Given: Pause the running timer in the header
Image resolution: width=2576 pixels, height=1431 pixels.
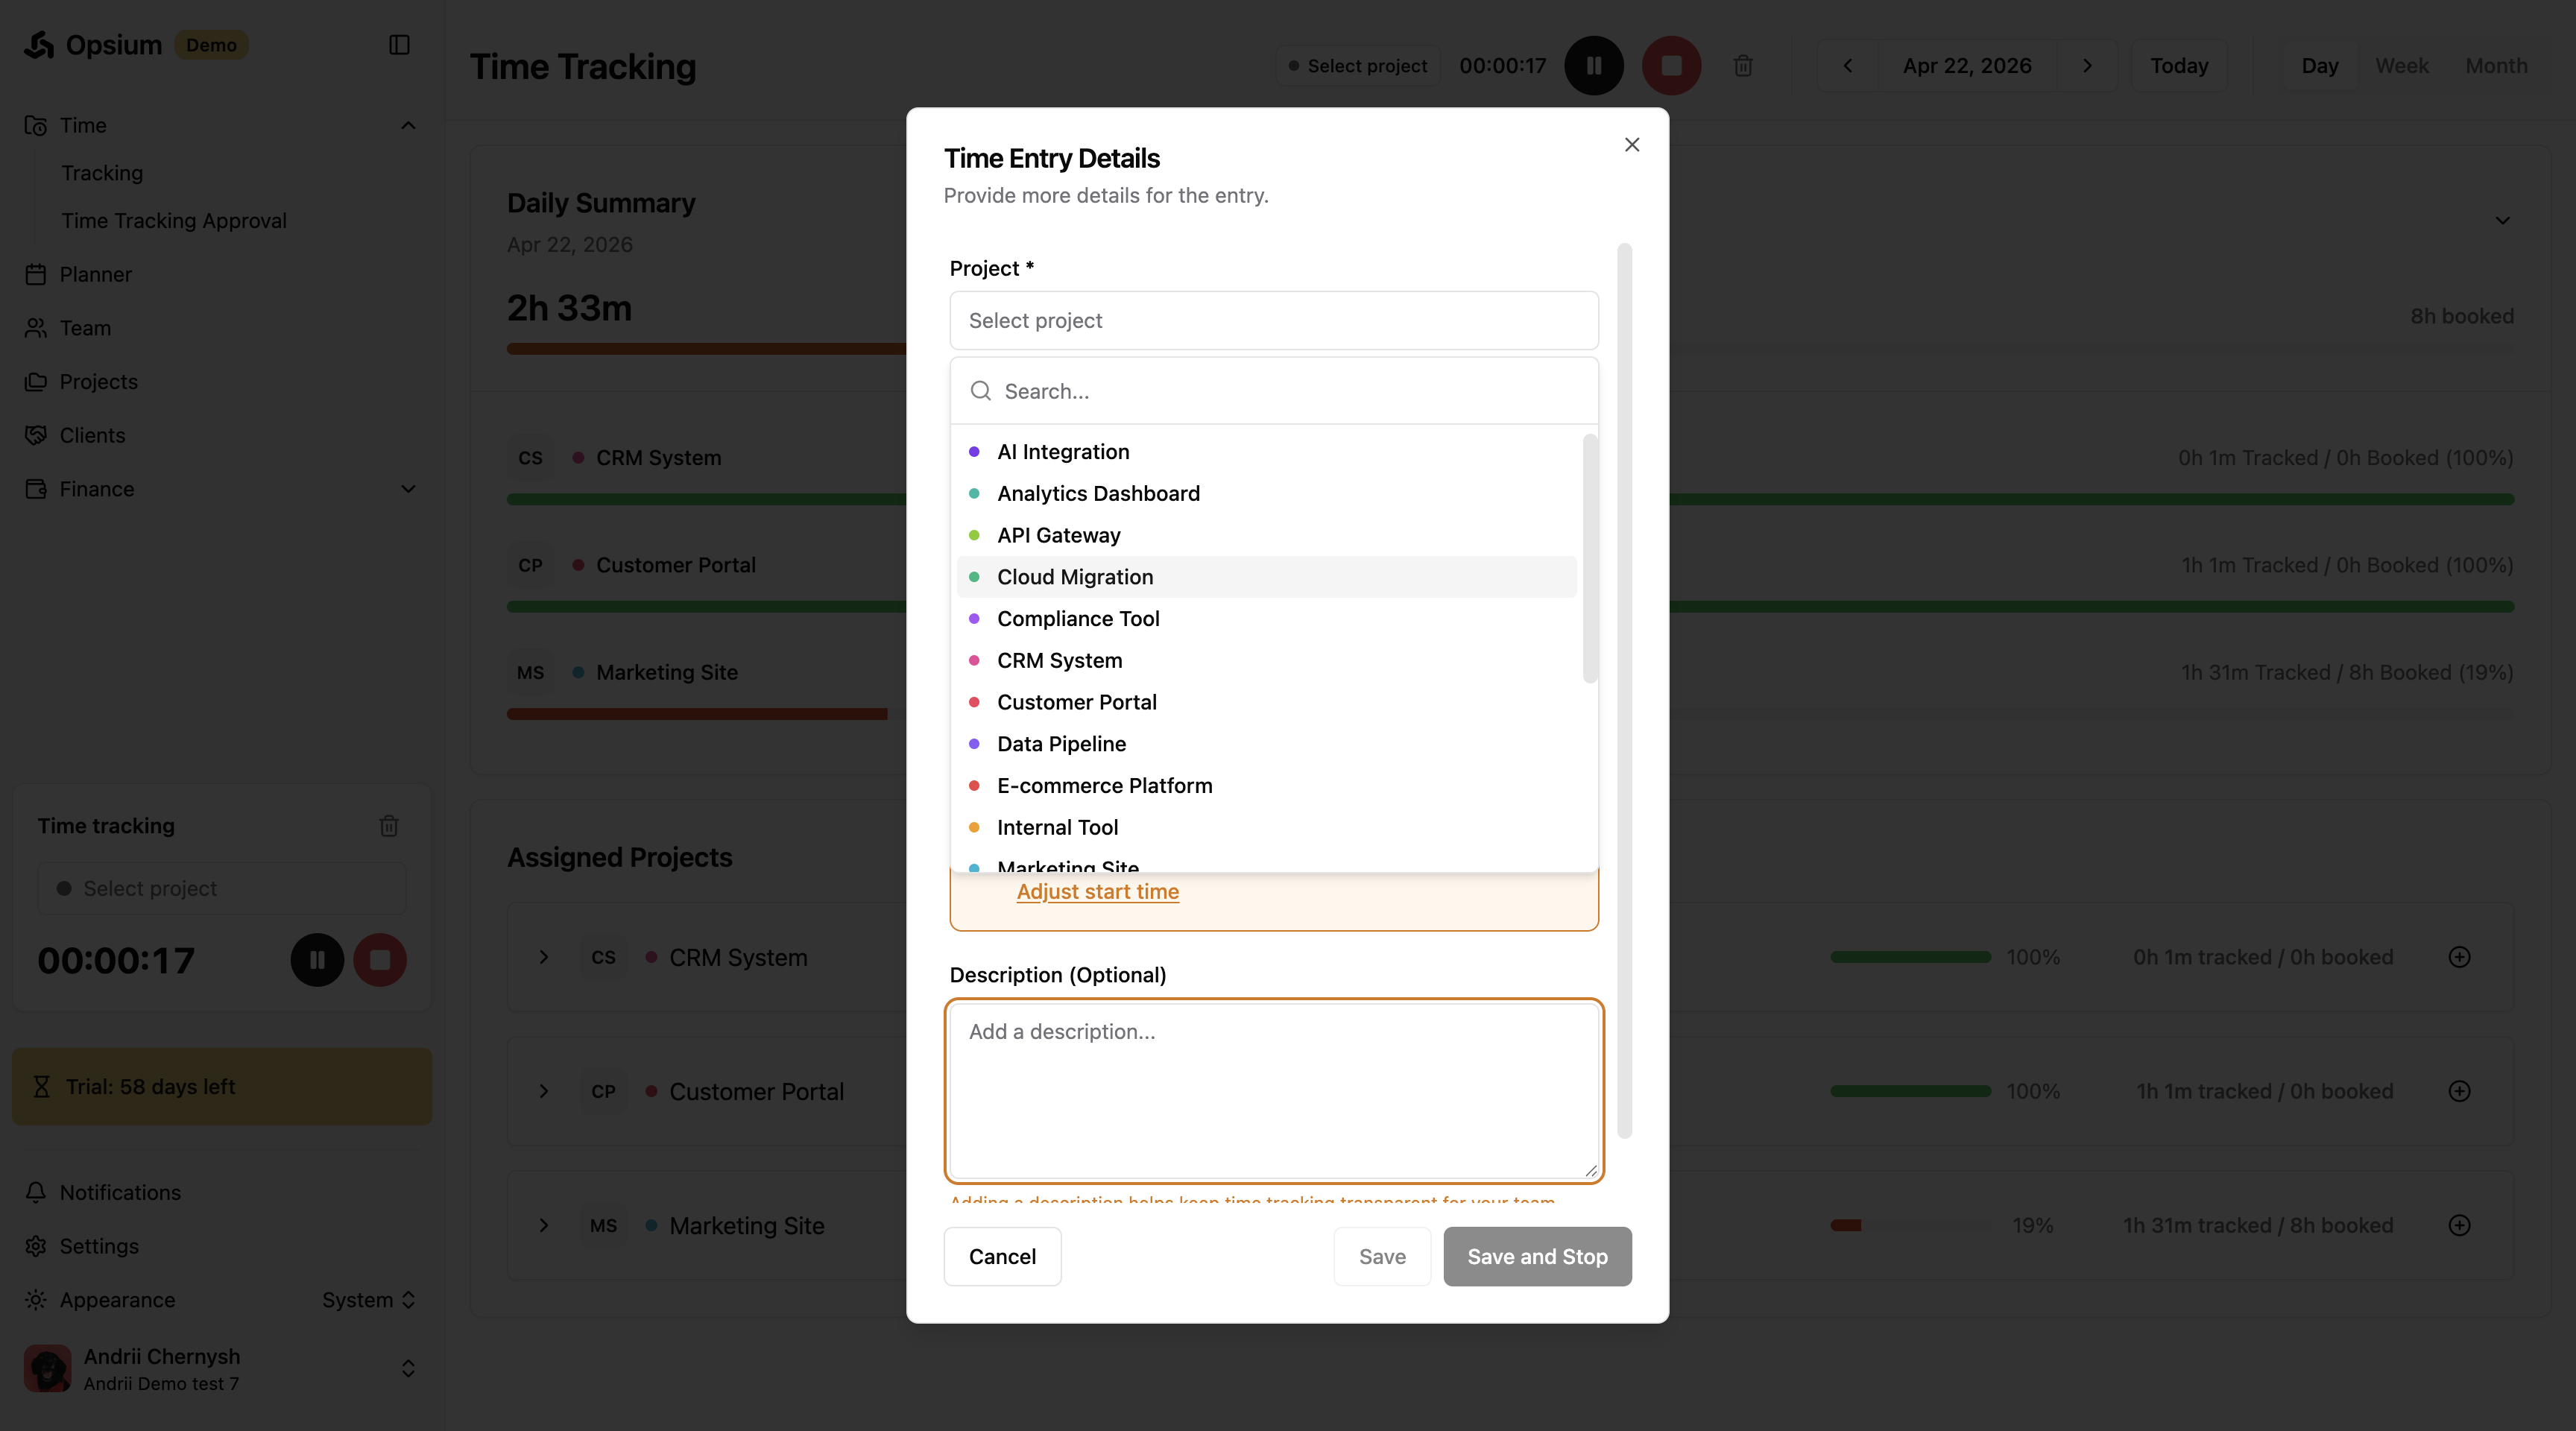Looking at the screenshot, I should (1593, 66).
